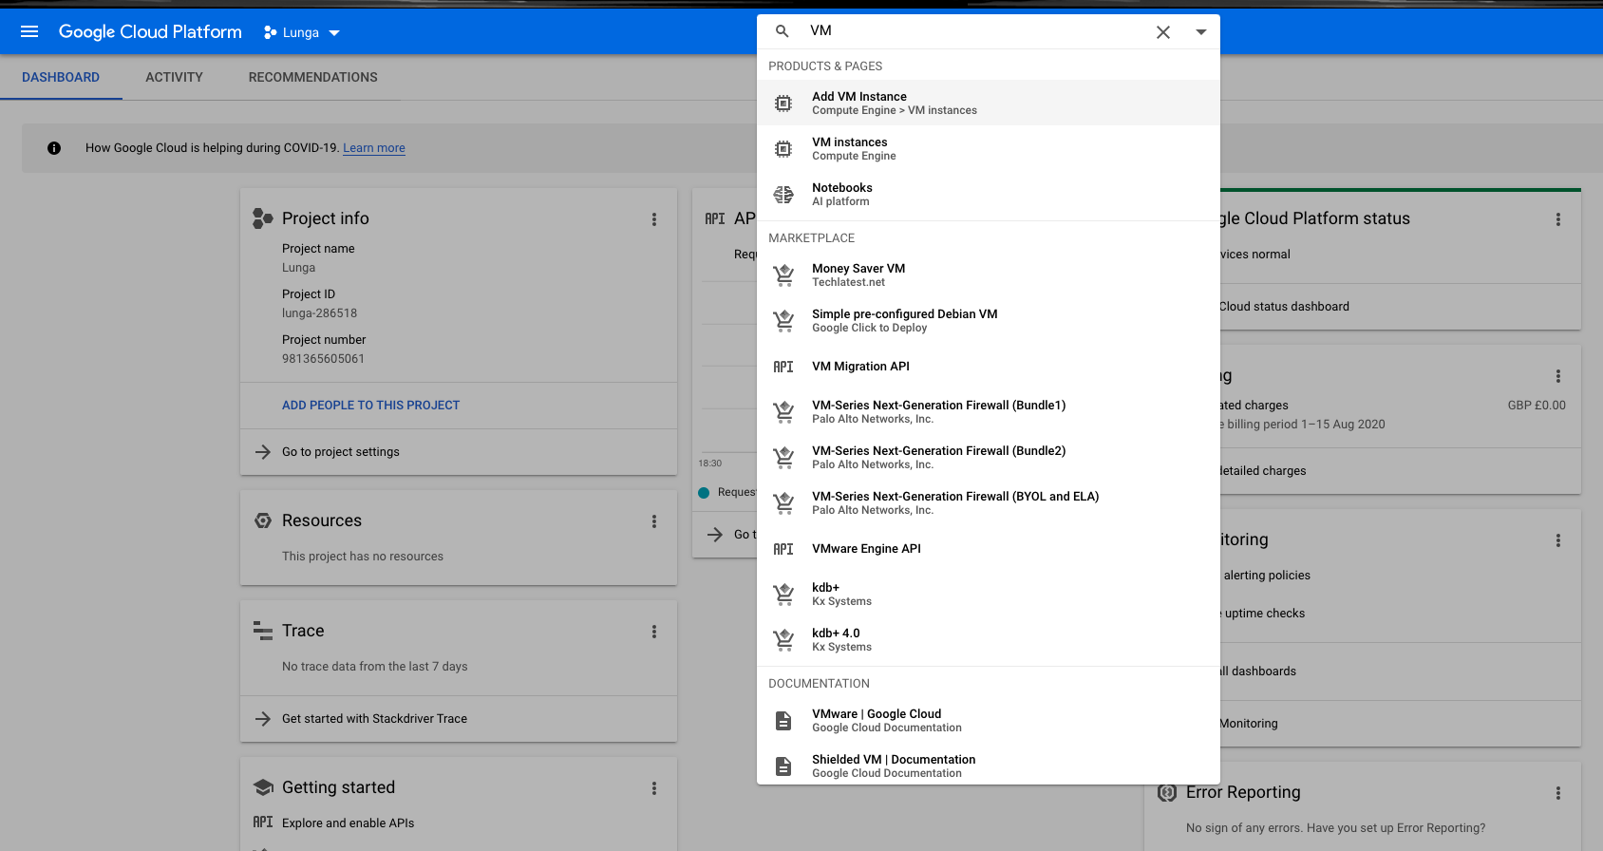Switch to the Activity tab
The image size is (1603, 851).
174,77
